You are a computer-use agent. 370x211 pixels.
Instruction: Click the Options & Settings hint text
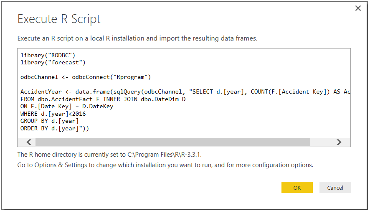pyautogui.click(x=165, y=165)
